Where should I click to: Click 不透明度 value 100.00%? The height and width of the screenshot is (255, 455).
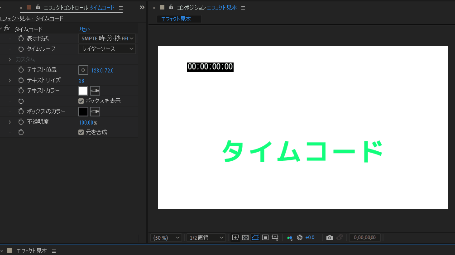pos(88,123)
